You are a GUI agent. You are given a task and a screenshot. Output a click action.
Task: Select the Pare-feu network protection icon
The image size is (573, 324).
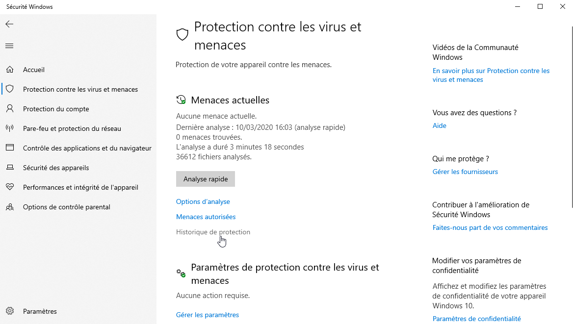point(10,128)
